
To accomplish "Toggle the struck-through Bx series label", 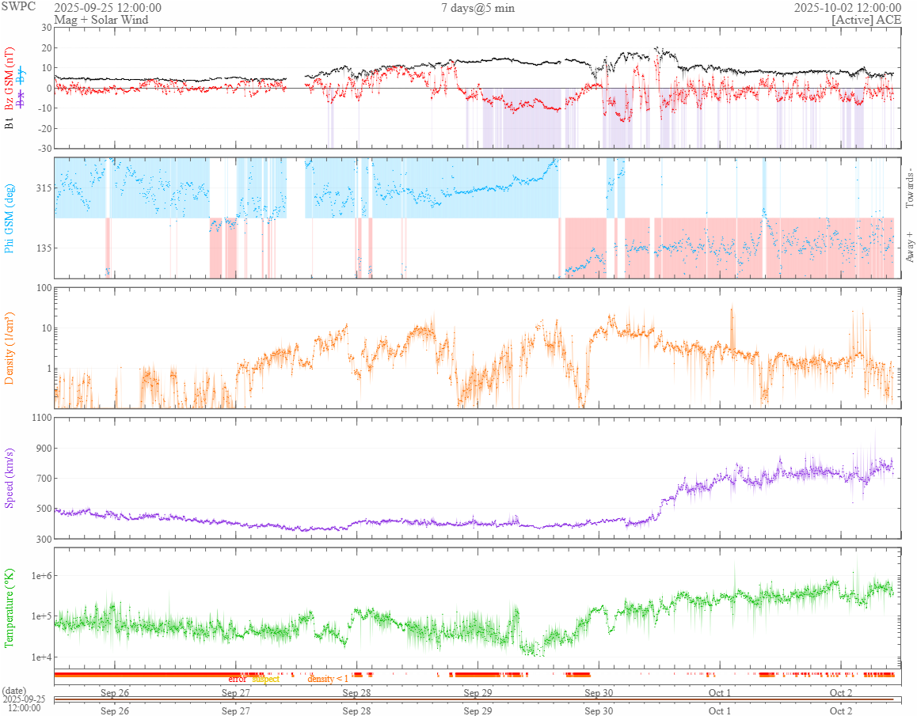I will tap(21, 100).
